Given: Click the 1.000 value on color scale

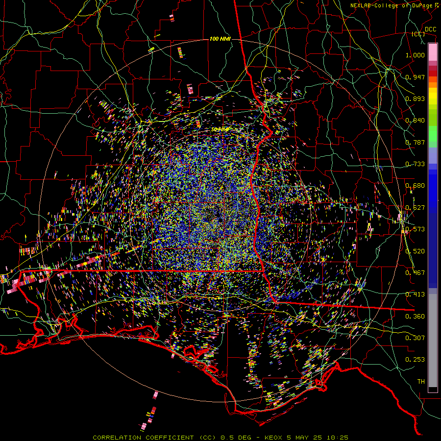Looking at the screenshot, I should coord(415,55).
